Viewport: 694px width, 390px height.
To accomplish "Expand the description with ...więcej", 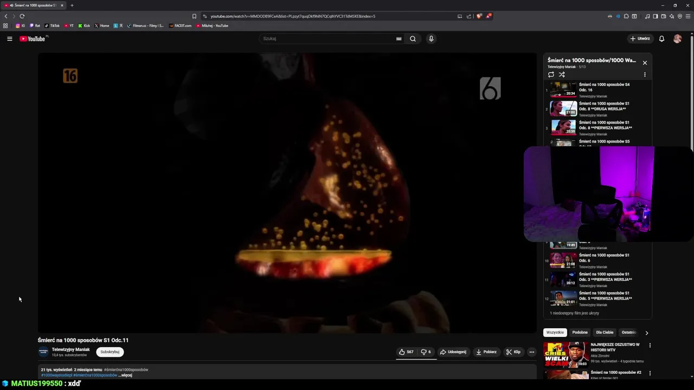I will 125,375.
